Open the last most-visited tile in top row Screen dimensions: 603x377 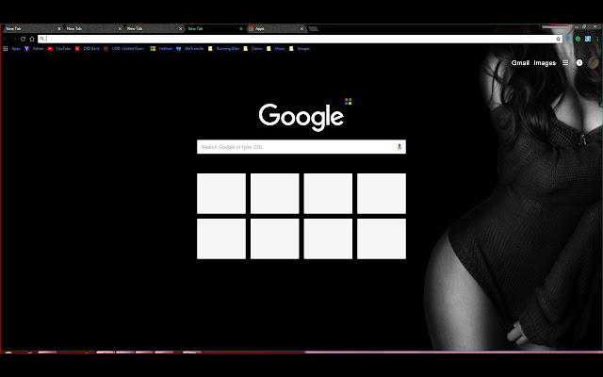382,193
